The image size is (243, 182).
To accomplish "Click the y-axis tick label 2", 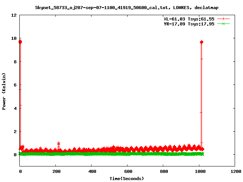I will coord(15,132).
